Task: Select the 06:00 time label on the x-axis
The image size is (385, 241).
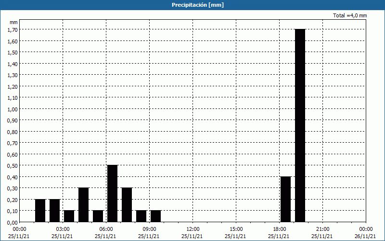Action: coord(106,229)
